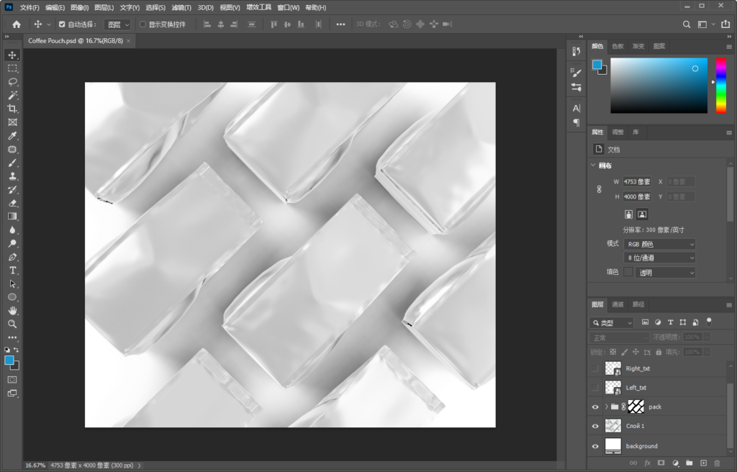The image size is (737, 472).
Task: Click the canvas width input field
Action: (637, 181)
